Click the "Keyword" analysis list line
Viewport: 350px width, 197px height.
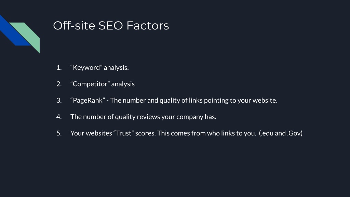click(x=99, y=67)
